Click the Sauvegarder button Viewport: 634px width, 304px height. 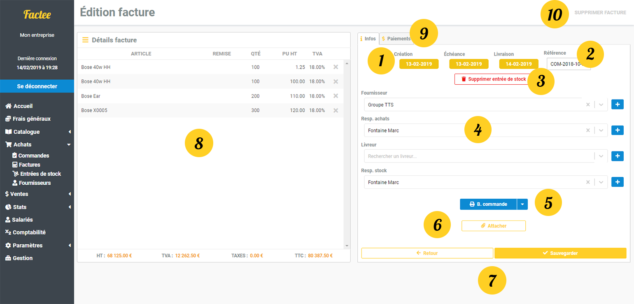click(560, 253)
